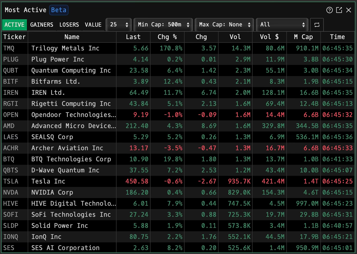Select the SoFi Technologies Inc name
357x254 pixels.
pyautogui.click(x=71, y=215)
